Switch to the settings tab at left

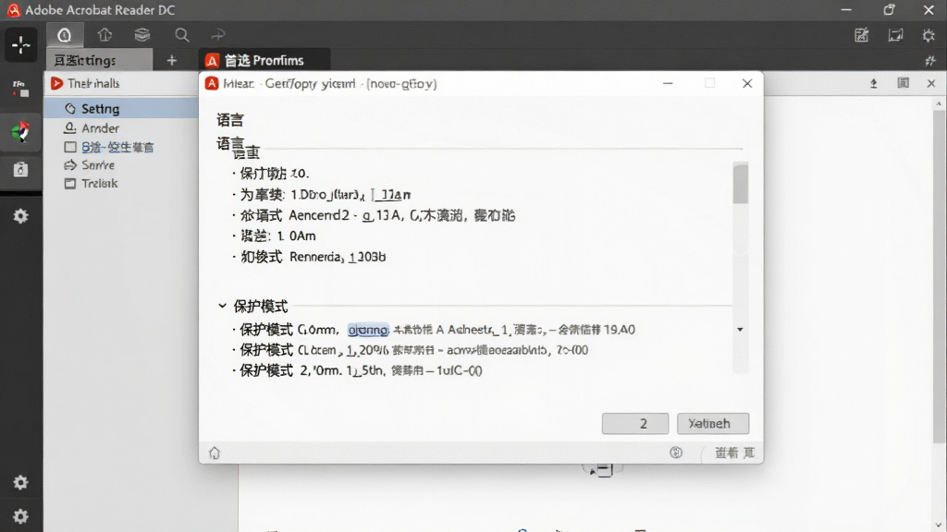click(x=100, y=60)
